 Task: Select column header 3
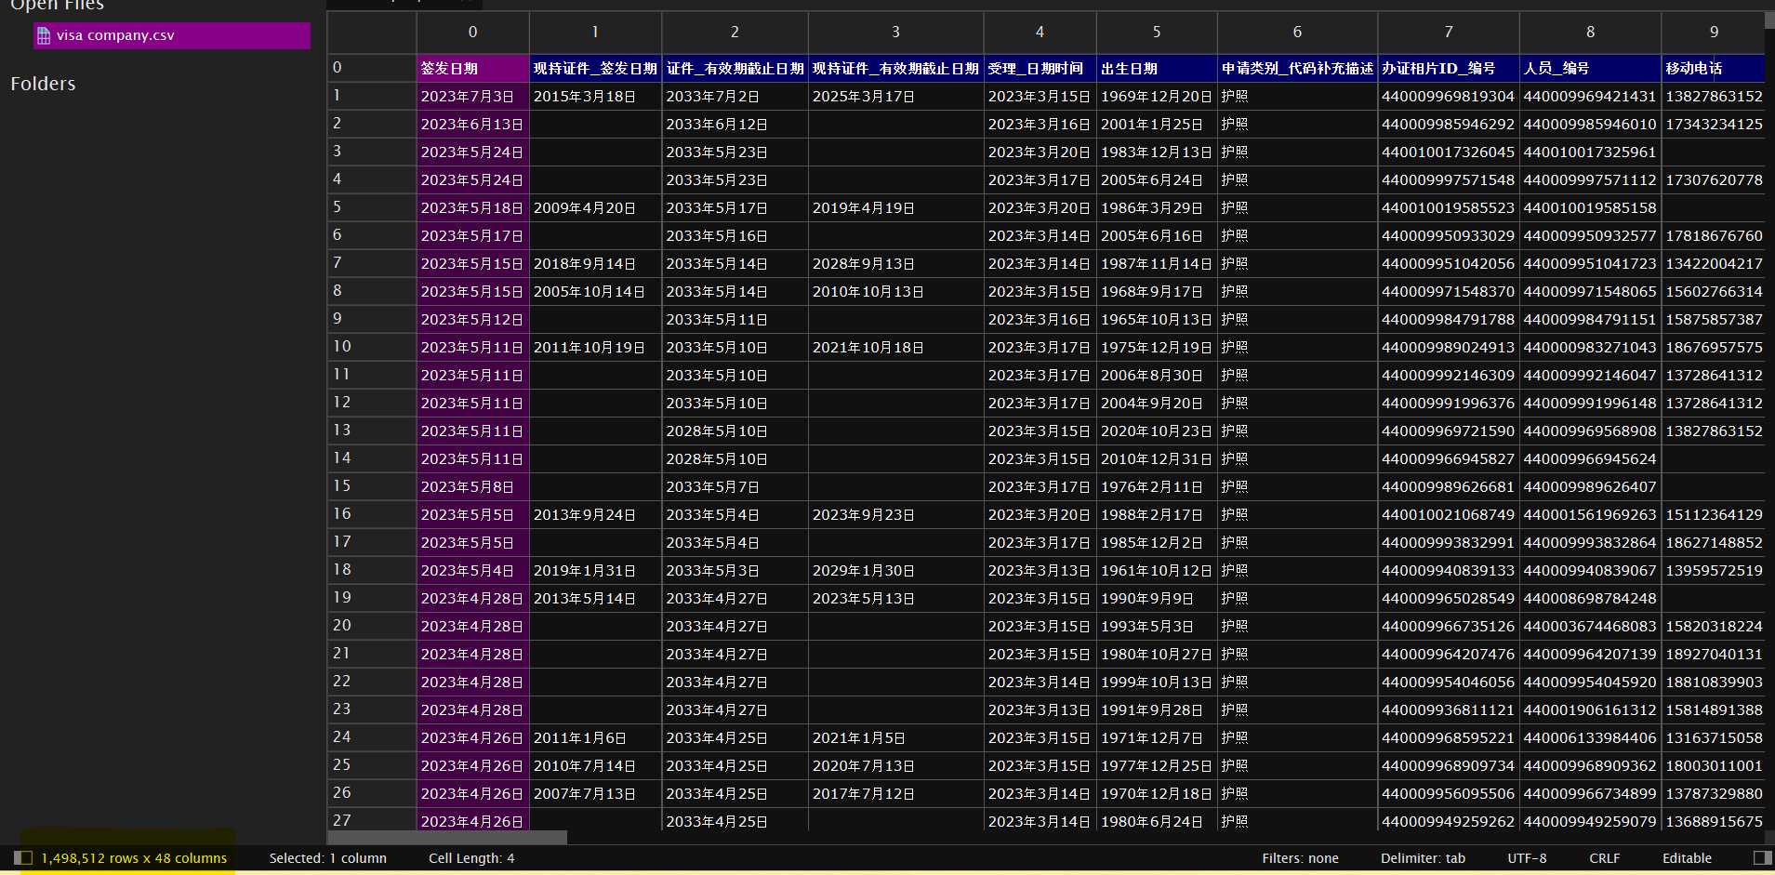(895, 32)
